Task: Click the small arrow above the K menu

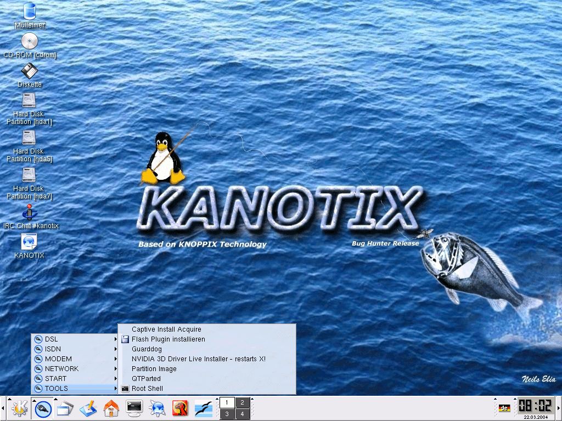Action: click(x=10, y=399)
